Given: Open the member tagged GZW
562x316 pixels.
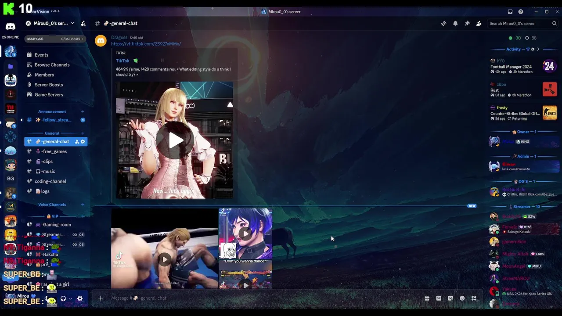Looking at the screenshot, I should pyautogui.click(x=523, y=216).
